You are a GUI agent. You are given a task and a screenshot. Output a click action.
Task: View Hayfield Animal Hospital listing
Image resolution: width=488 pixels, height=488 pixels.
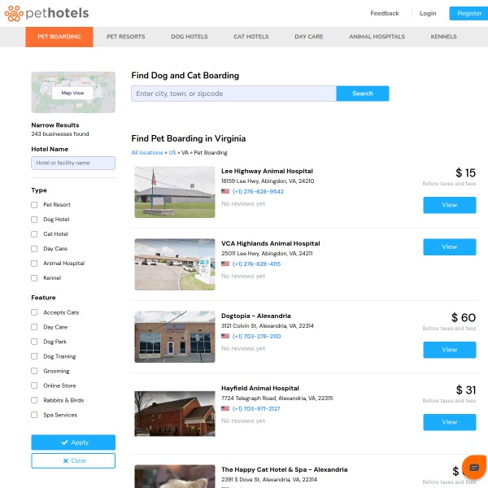[x=450, y=422]
